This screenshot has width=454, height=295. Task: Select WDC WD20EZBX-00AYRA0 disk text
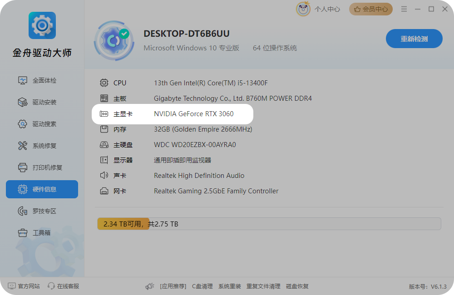pos(195,145)
